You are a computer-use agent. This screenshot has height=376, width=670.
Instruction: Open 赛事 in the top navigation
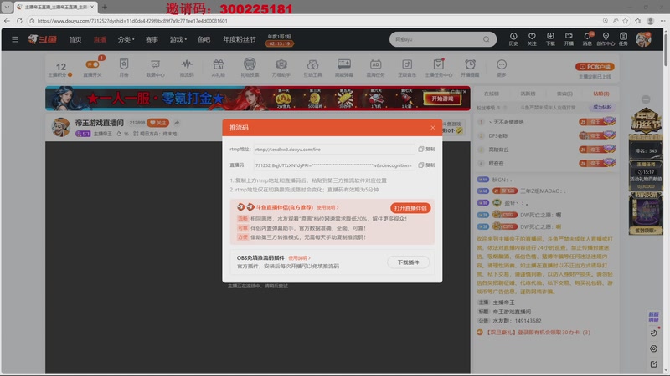(152, 39)
